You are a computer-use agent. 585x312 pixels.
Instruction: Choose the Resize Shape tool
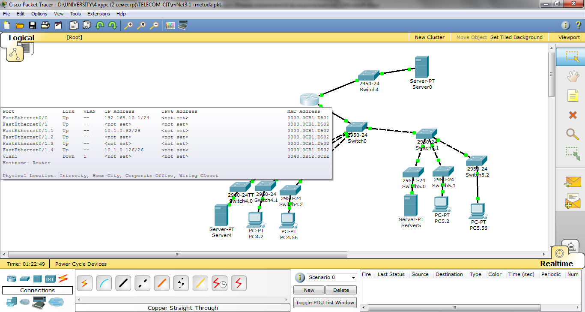click(573, 153)
